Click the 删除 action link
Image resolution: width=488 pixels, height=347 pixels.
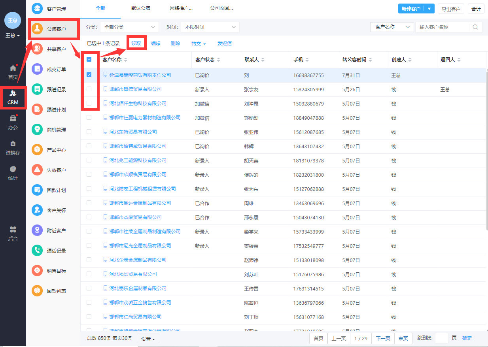click(x=175, y=43)
